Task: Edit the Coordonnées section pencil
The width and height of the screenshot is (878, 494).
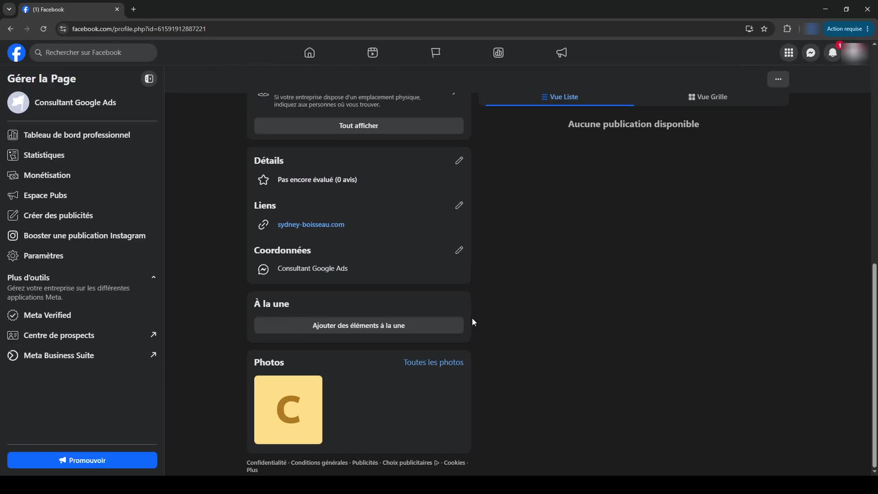Action: 459,250
